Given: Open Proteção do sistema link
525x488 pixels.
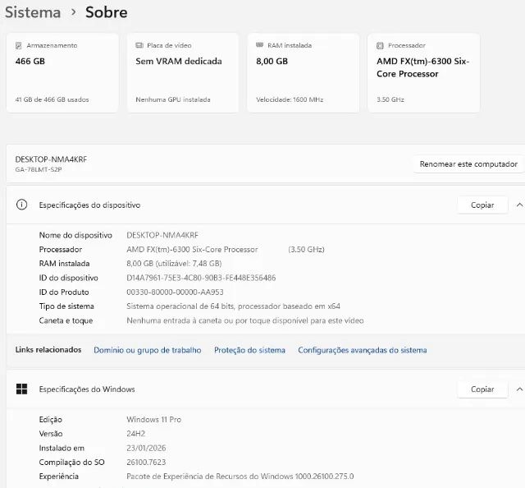Looking at the screenshot, I should click(249, 350).
